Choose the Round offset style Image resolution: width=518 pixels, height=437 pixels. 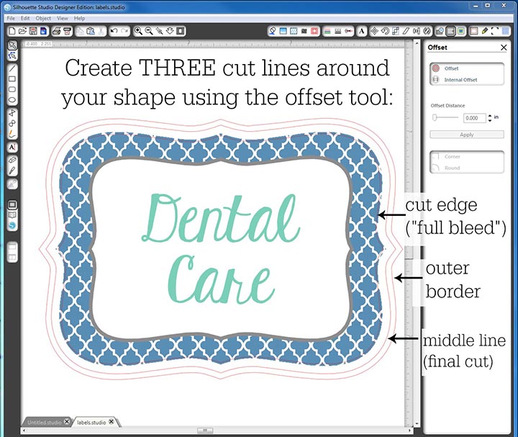452,168
